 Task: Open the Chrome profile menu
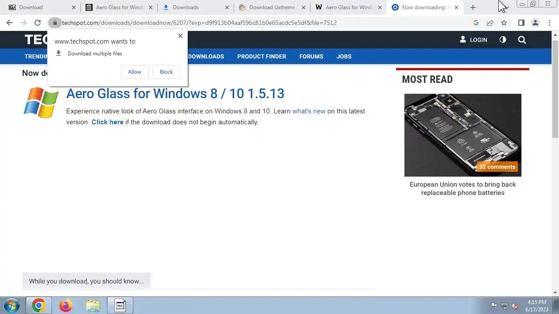[535, 23]
